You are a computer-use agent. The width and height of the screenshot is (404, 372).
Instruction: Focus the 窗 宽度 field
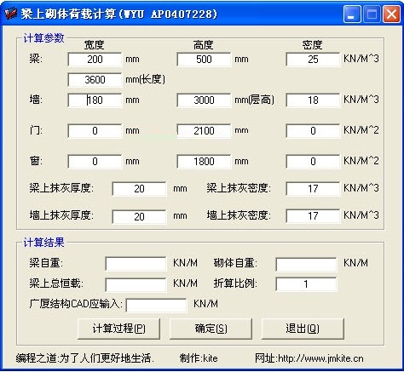pyautogui.click(x=95, y=162)
